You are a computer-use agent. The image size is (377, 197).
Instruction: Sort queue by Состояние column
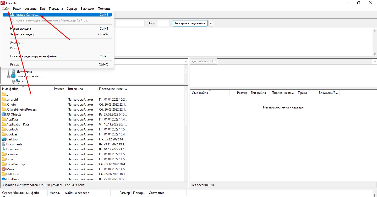pyautogui.click(x=167, y=193)
